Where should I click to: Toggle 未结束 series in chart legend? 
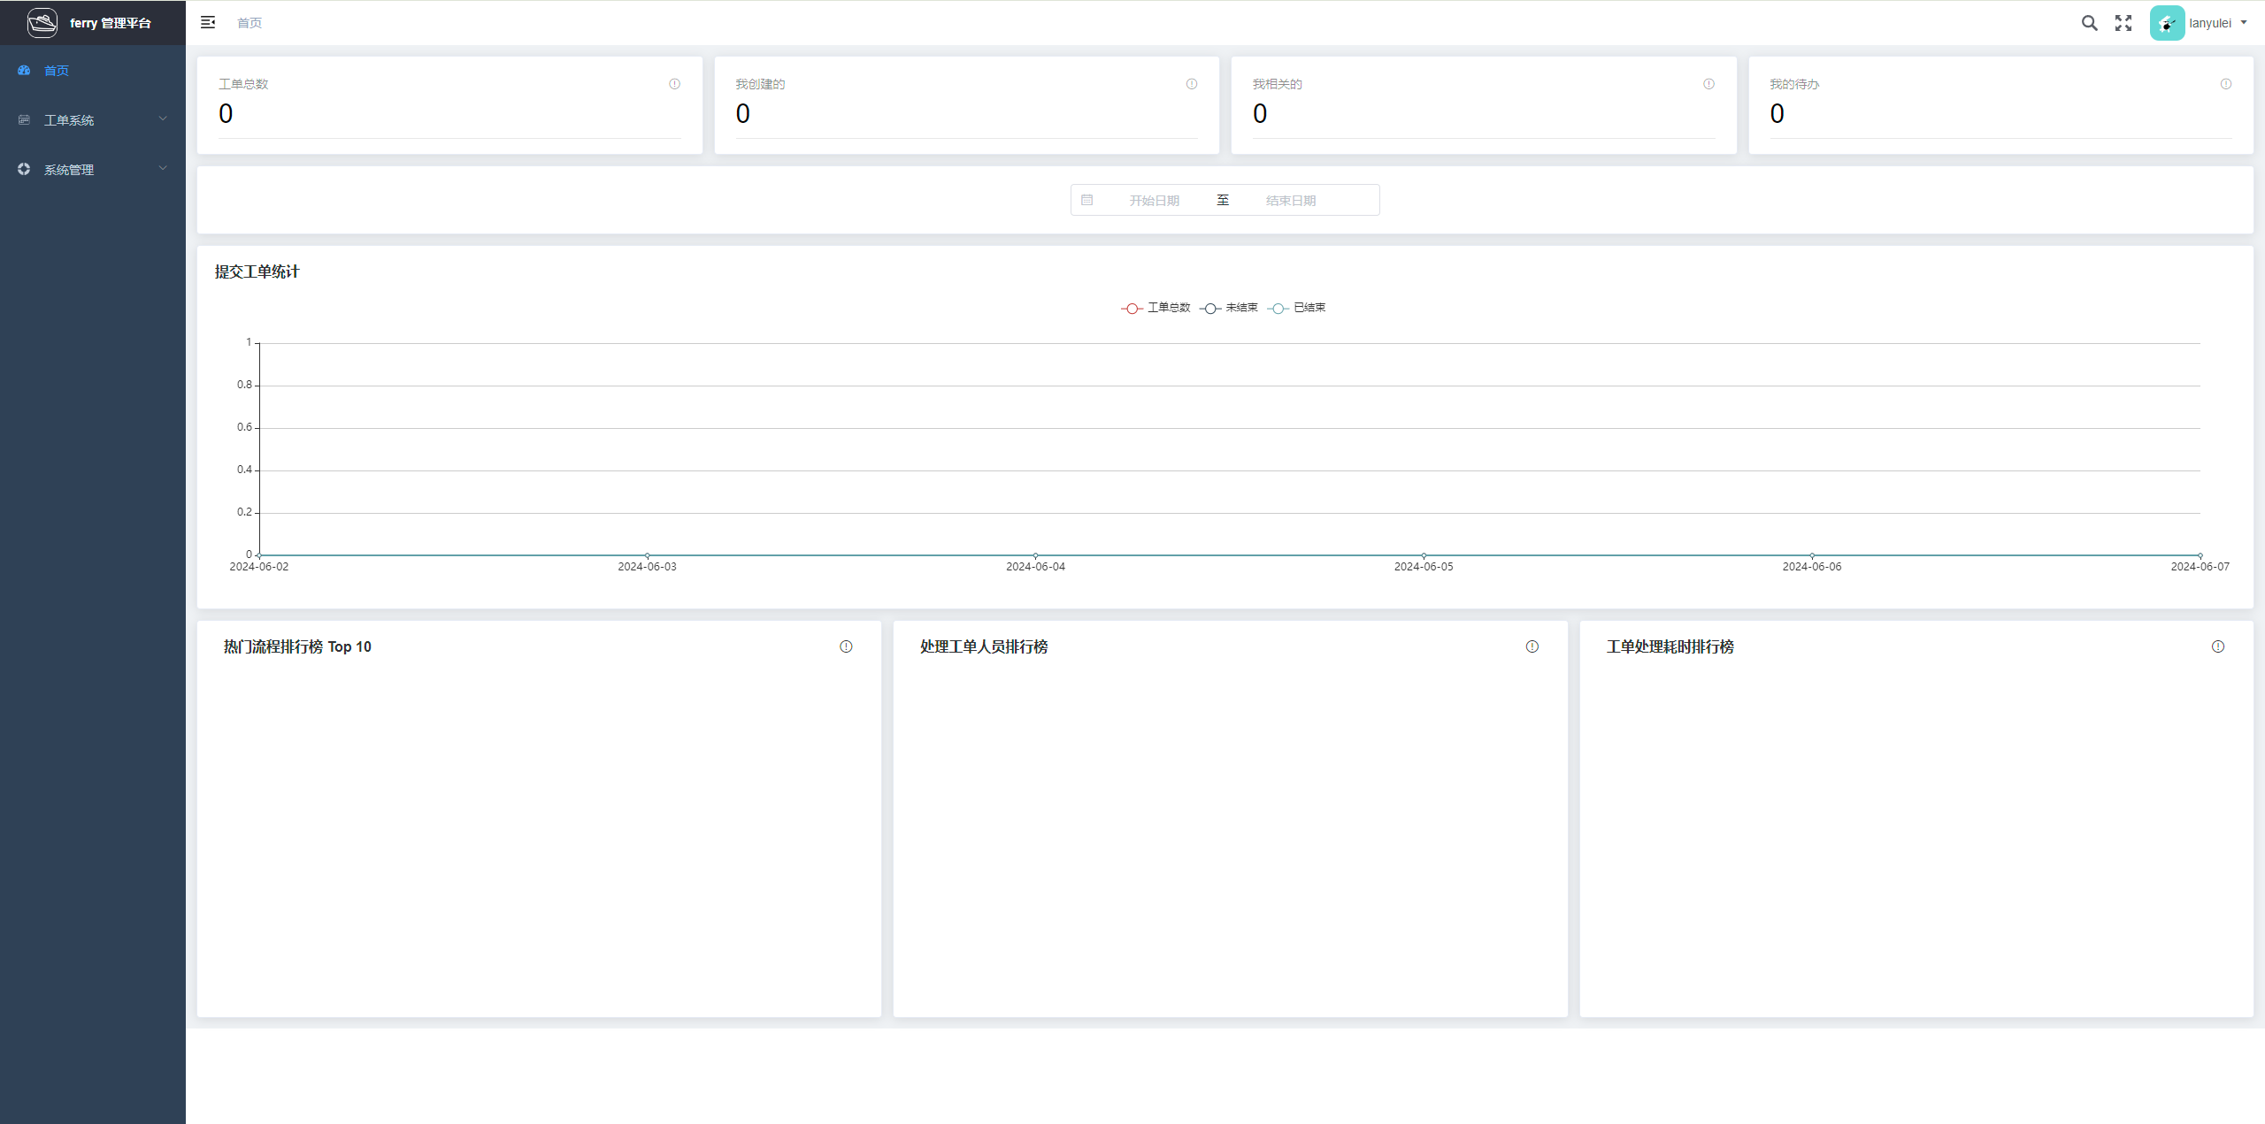click(1229, 308)
